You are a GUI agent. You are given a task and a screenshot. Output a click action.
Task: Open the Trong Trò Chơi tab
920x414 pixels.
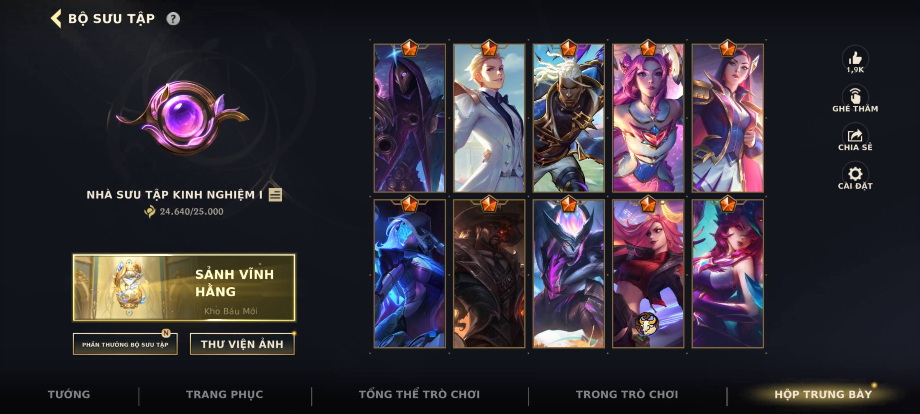(627, 394)
